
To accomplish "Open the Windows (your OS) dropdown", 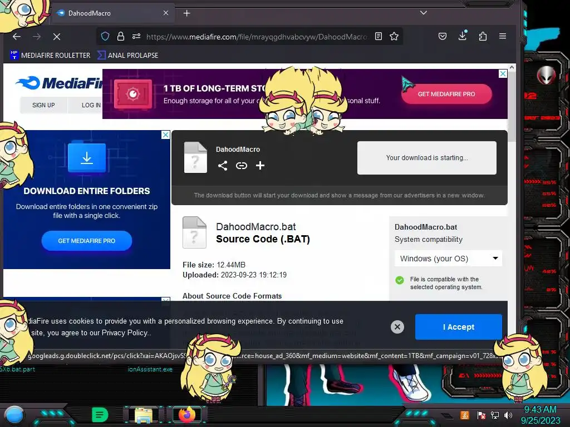I will click(448, 259).
